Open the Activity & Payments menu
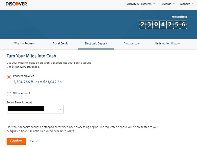 click(141, 4)
